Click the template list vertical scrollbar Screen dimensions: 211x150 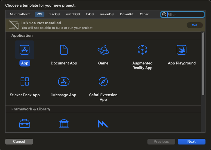click(x=203, y=64)
